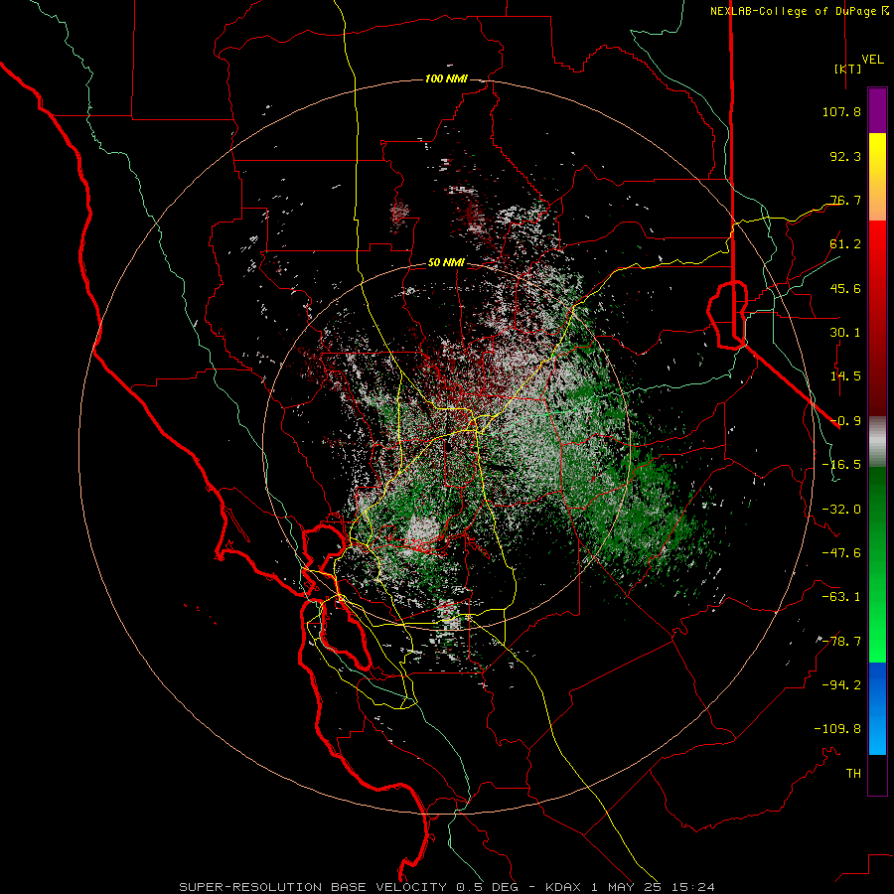Click the VEL legend title

coord(872,60)
